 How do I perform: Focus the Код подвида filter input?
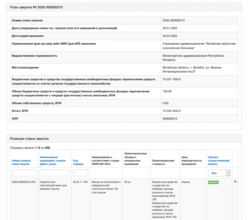81,173
